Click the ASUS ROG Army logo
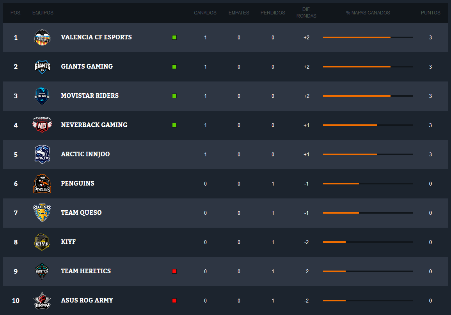The width and height of the screenshot is (451, 315). [x=42, y=301]
